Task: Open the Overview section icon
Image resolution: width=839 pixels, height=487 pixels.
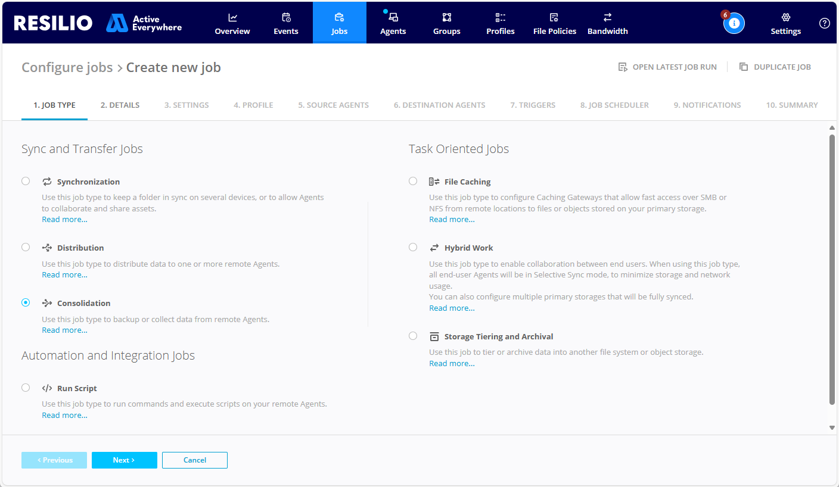Action: pos(232,18)
